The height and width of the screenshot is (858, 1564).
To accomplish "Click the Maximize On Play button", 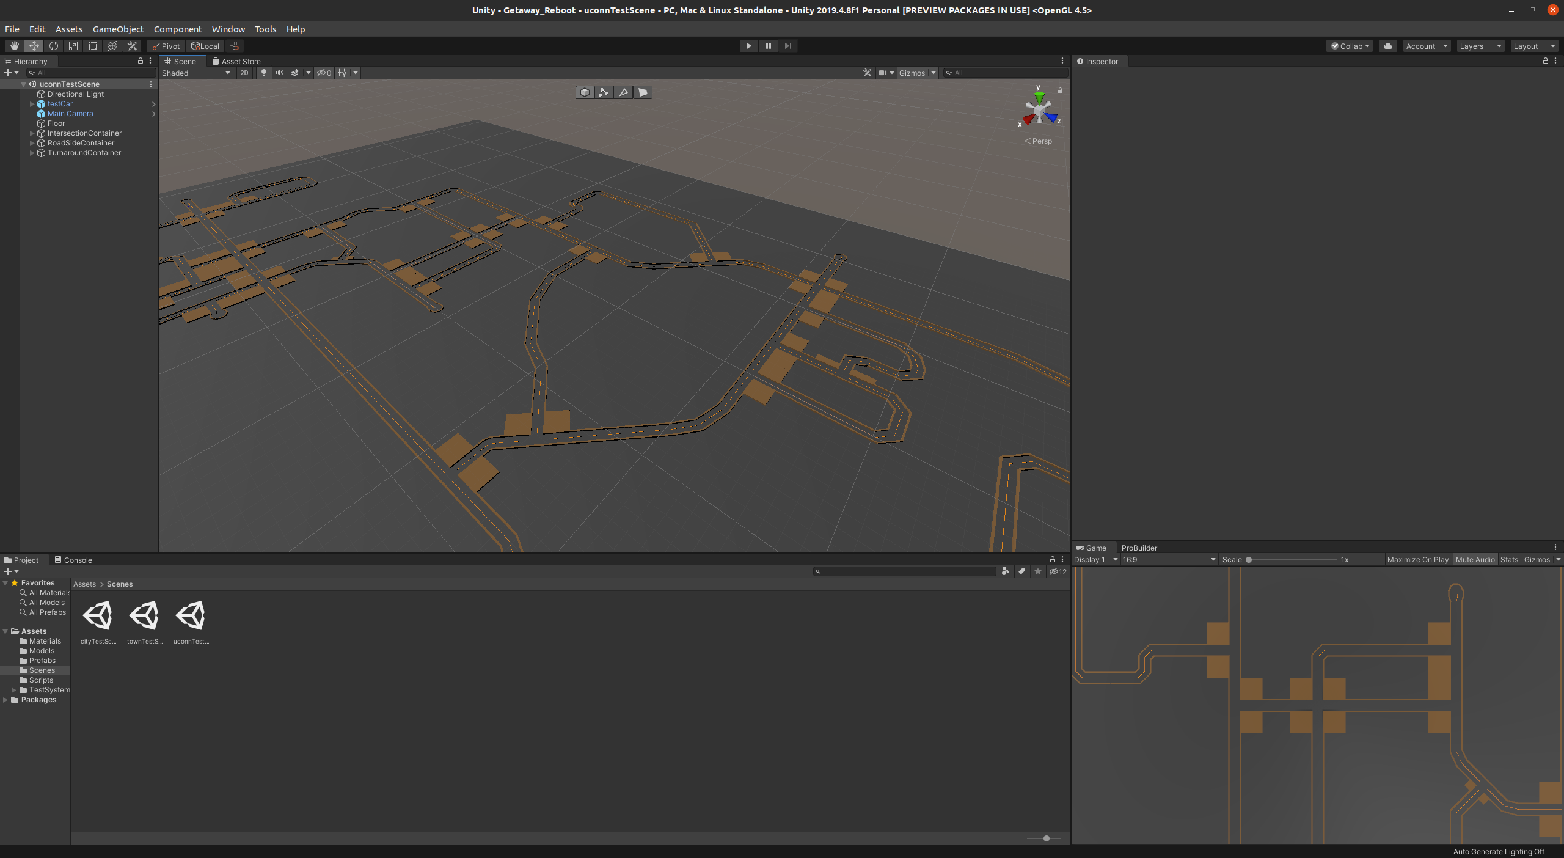I will (1417, 559).
